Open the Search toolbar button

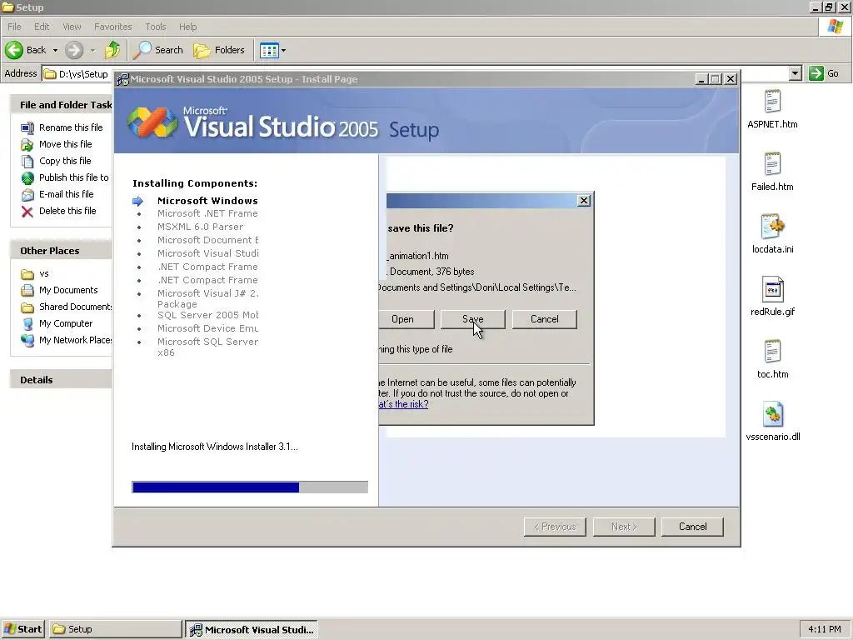click(158, 50)
